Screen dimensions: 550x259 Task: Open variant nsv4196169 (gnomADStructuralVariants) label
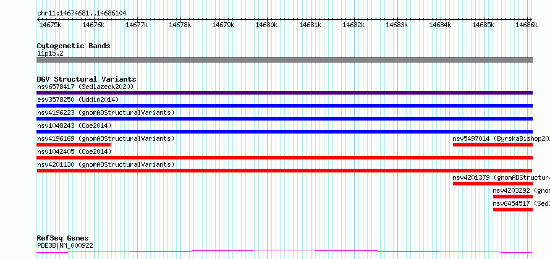(x=106, y=138)
